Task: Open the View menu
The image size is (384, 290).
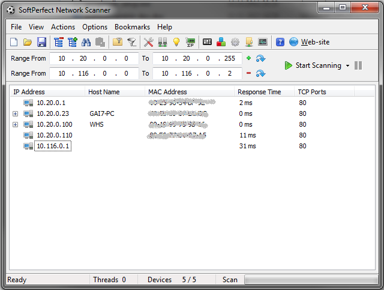Action: pos(36,27)
